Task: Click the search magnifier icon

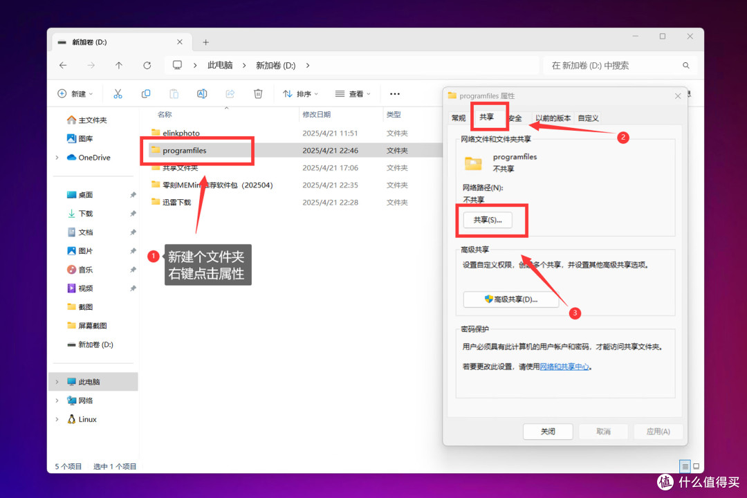Action: point(686,65)
